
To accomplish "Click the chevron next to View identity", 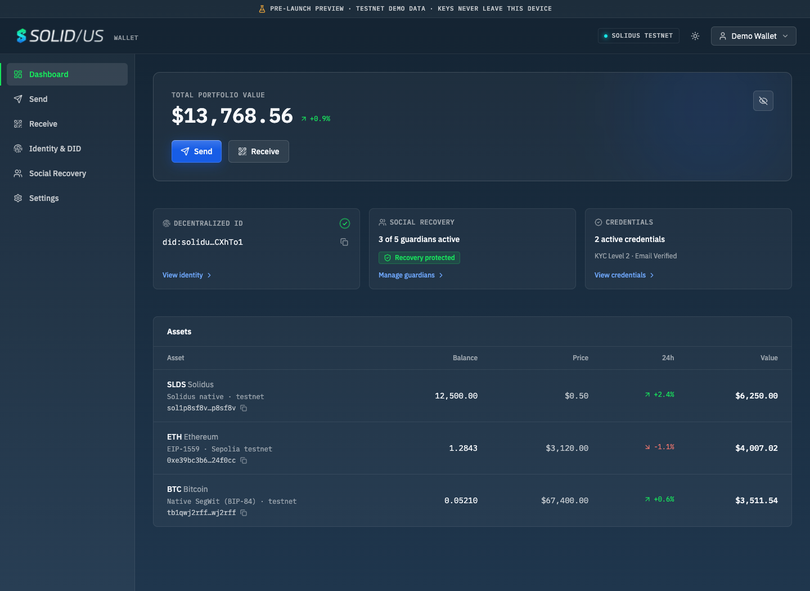I will [x=209, y=275].
